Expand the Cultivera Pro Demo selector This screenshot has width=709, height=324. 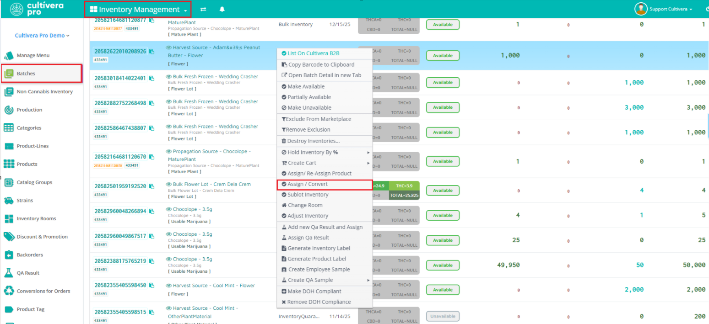(x=42, y=36)
